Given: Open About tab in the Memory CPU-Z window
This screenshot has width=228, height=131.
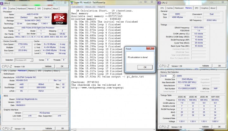Looking at the screenshot, I should click(x=213, y=8).
